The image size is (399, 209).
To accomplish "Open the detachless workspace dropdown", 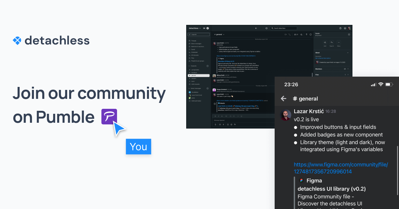I will 195,28.
